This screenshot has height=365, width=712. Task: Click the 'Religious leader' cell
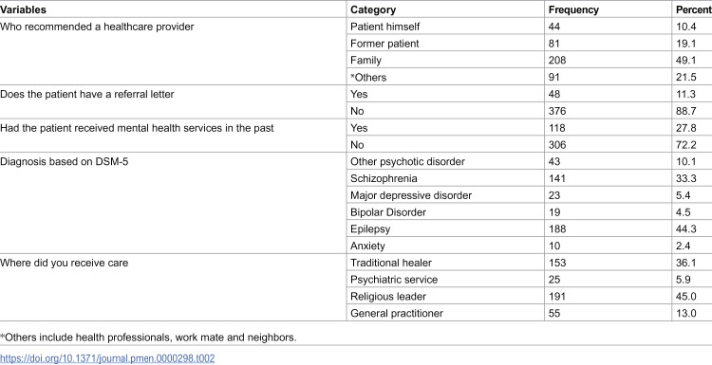(x=445, y=297)
